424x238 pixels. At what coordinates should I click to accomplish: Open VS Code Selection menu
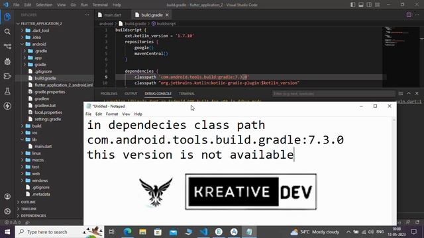(x=44, y=5)
